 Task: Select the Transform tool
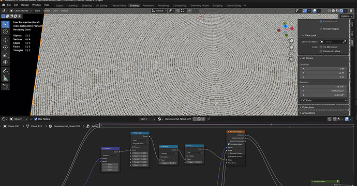tap(6, 62)
